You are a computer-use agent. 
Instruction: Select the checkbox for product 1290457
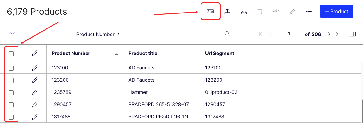point(11,105)
